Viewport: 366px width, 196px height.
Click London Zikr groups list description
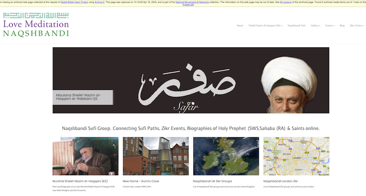coord(289,187)
